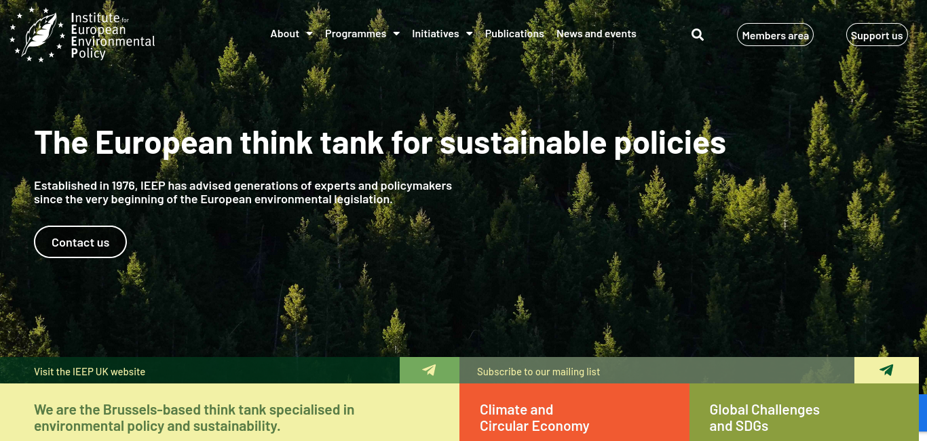Open Global Challenges and SDGs tile
The height and width of the screenshot is (441, 927).
point(803,412)
